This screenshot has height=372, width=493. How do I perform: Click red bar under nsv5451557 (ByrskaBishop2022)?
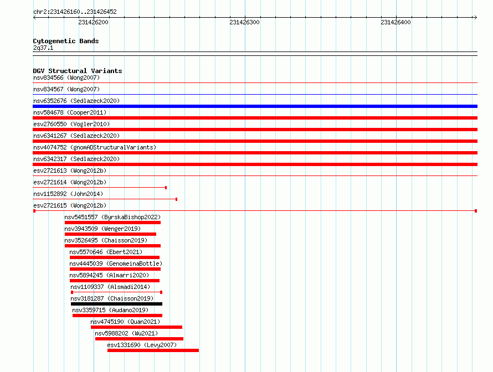click(x=112, y=223)
